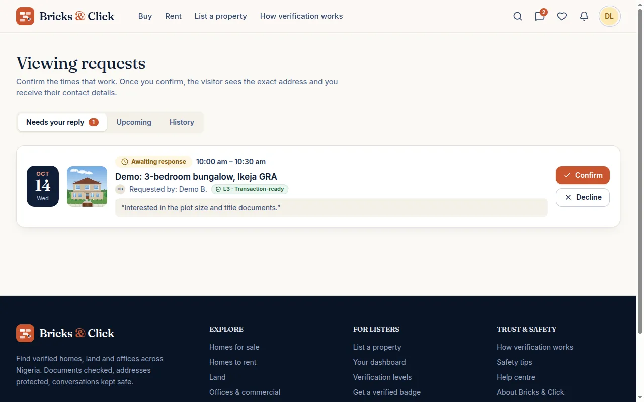Open How verification works footer link
644x402 pixels.
point(535,347)
